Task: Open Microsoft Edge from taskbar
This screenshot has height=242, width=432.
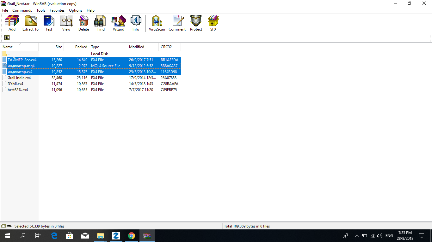Action: [54, 236]
